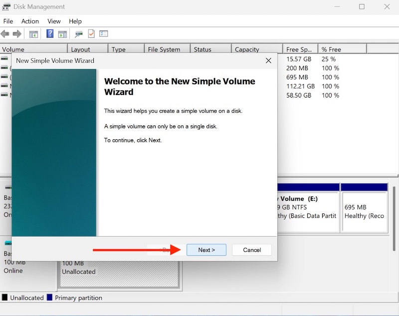Open the View menu
This screenshot has height=316, width=399.
point(54,21)
